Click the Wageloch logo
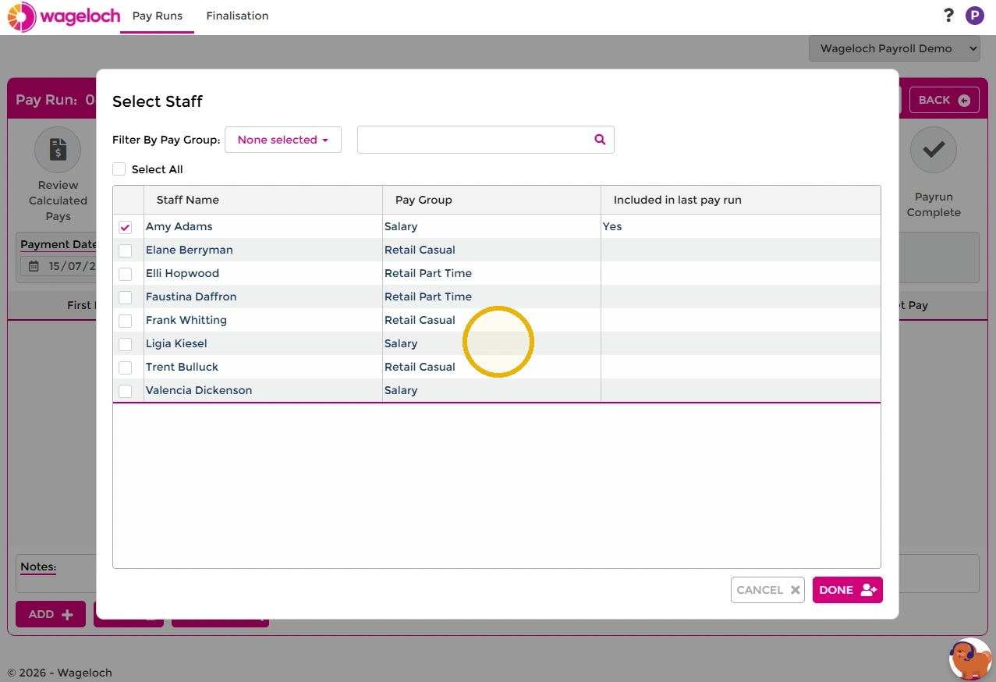 pyautogui.click(x=64, y=16)
